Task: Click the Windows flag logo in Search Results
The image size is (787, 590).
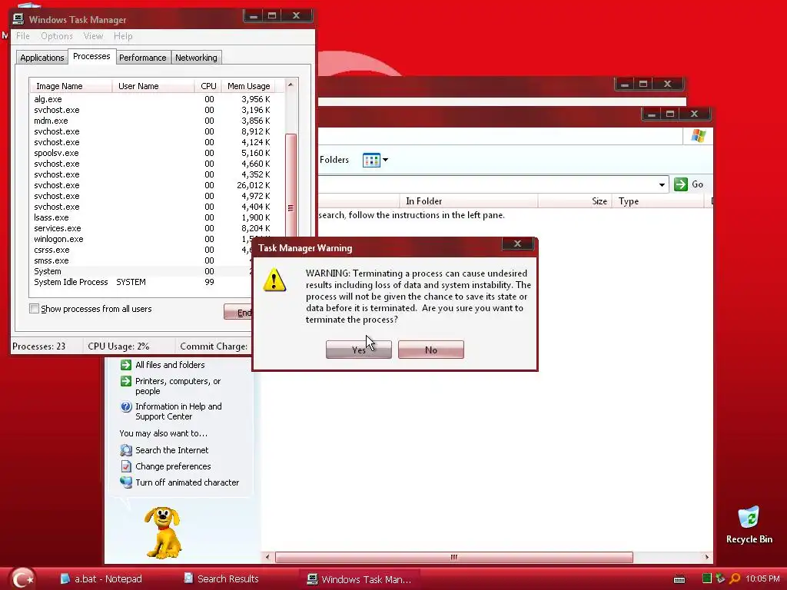Action: (698, 136)
